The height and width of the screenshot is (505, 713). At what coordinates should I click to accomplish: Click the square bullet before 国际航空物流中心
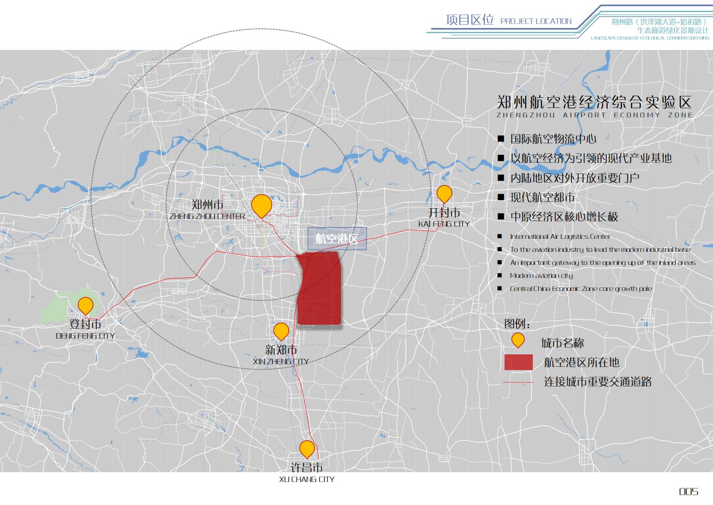pyautogui.click(x=501, y=139)
